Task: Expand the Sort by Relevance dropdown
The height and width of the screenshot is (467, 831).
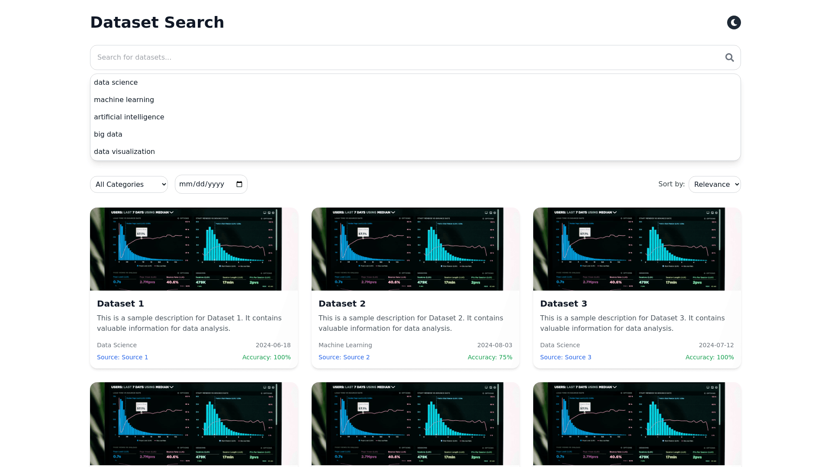Action: tap(714, 184)
